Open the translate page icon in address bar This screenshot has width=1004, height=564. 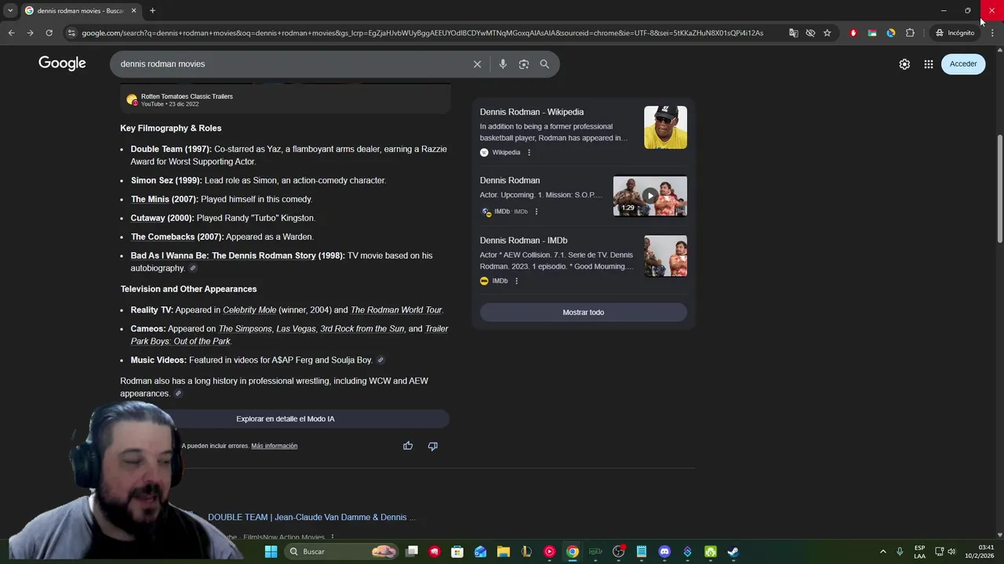[x=794, y=33]
